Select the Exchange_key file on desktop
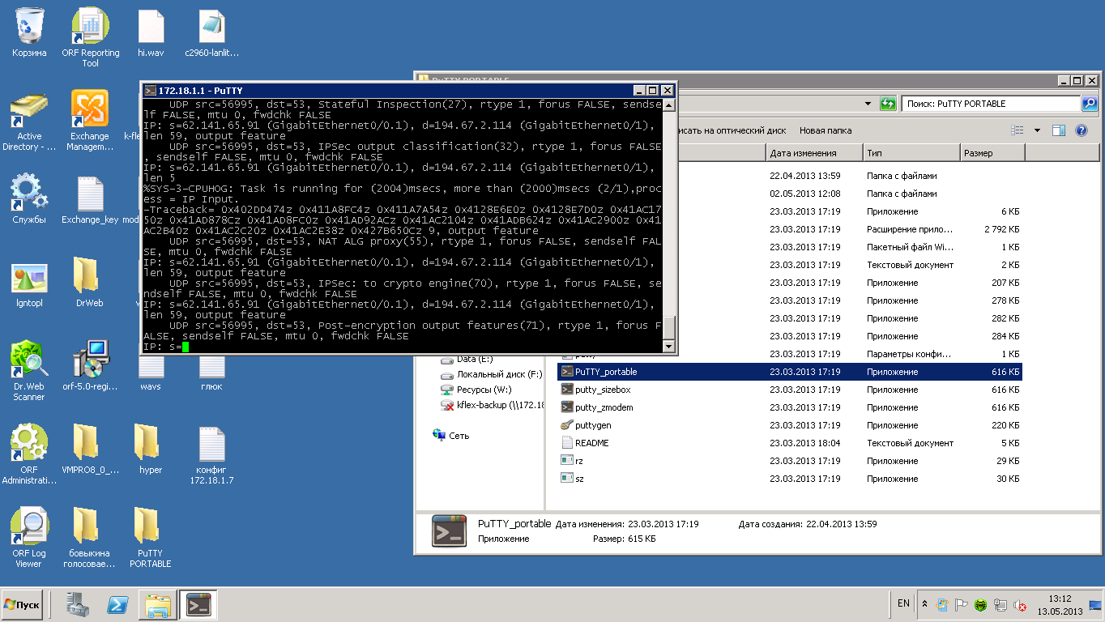Image resolution: width=1105 pixels, height=622 pixels. [90, 199]
